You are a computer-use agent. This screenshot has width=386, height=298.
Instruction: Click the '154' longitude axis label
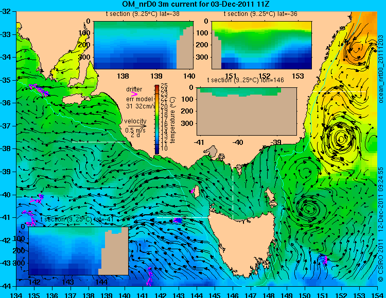377,295
